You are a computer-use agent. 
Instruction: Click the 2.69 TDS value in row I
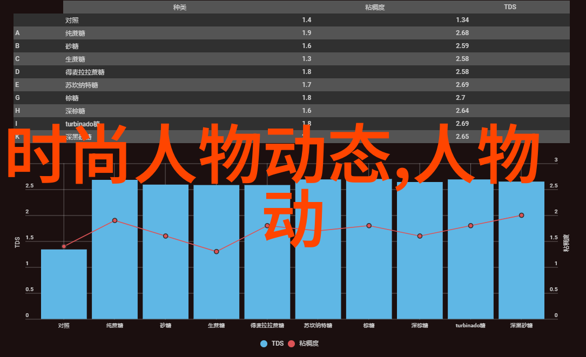coord(462,123)
